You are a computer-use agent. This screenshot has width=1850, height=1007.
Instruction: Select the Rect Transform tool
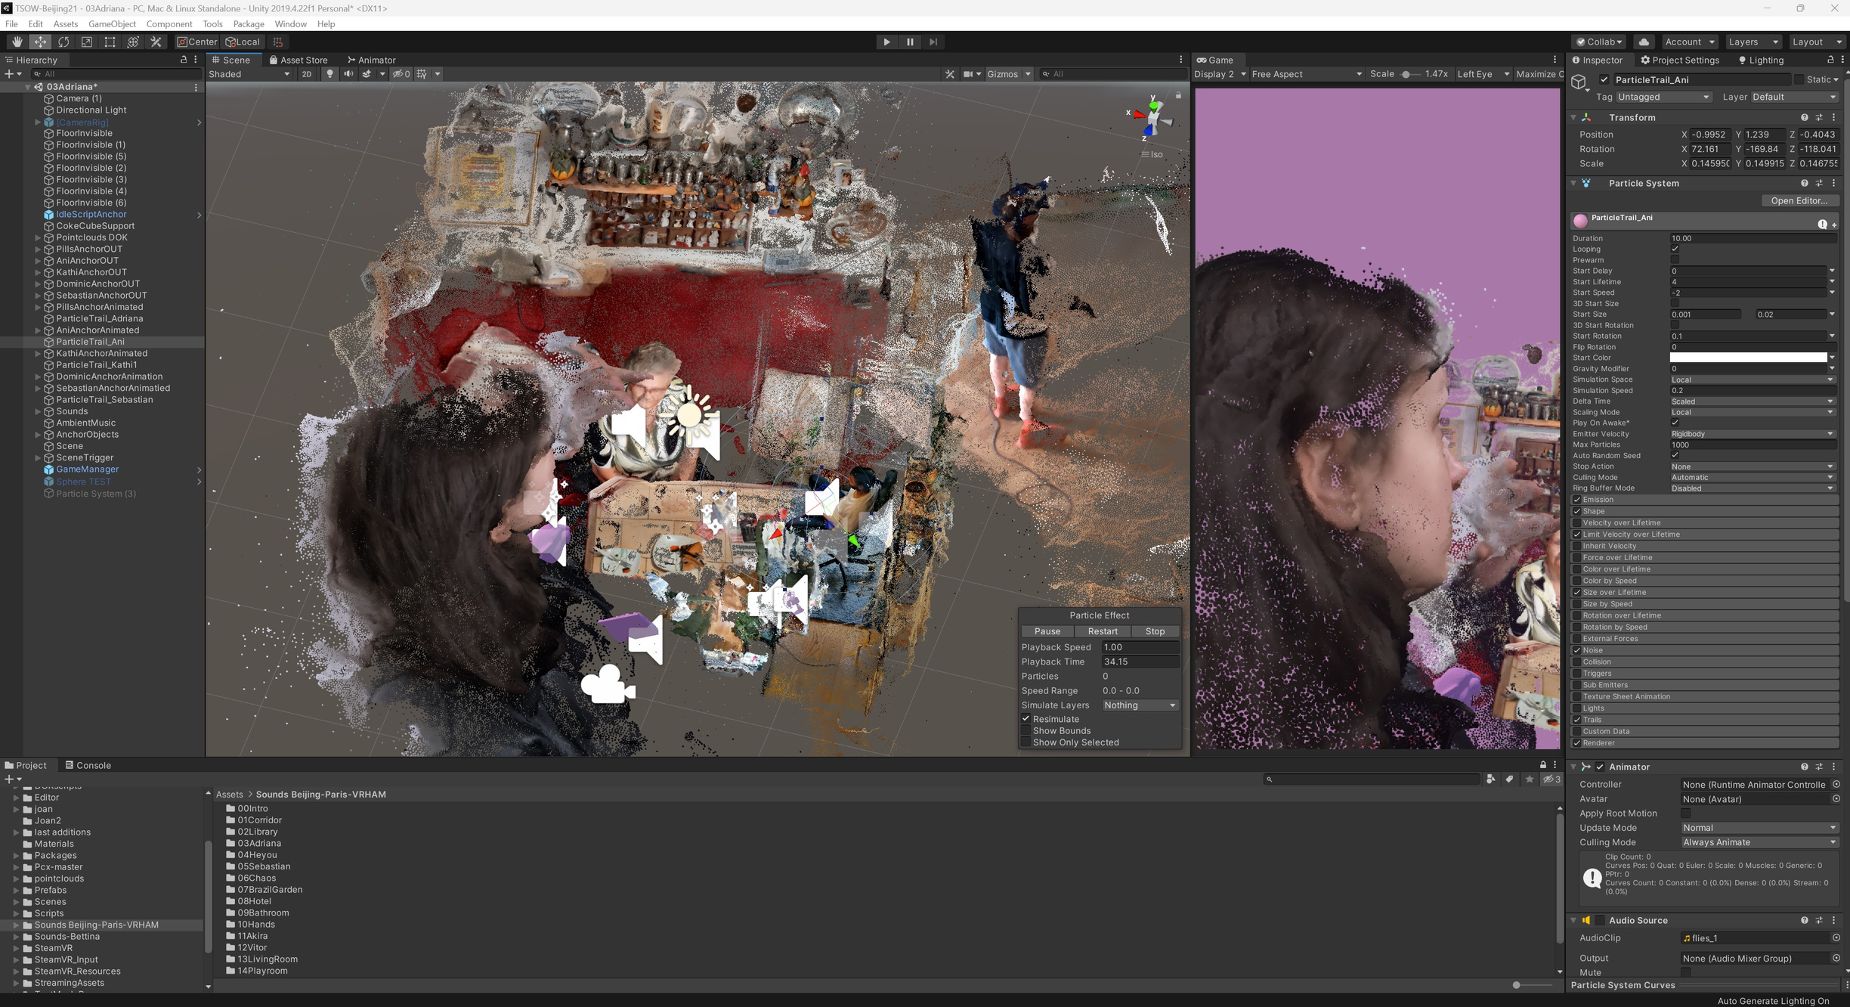(110, 42)
